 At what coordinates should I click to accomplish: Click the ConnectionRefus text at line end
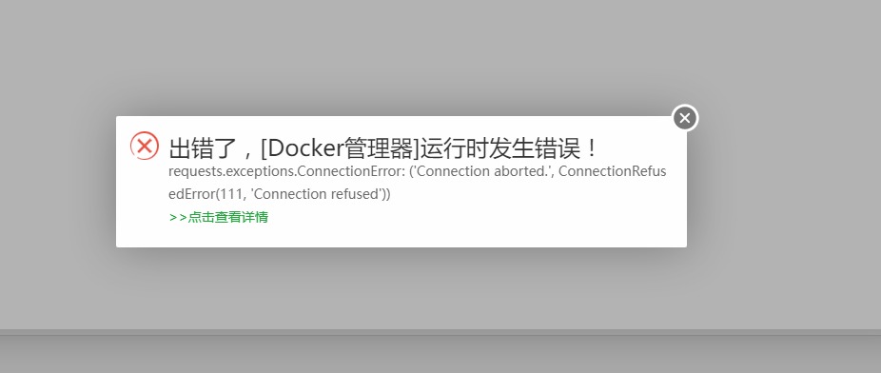point(613,172)
